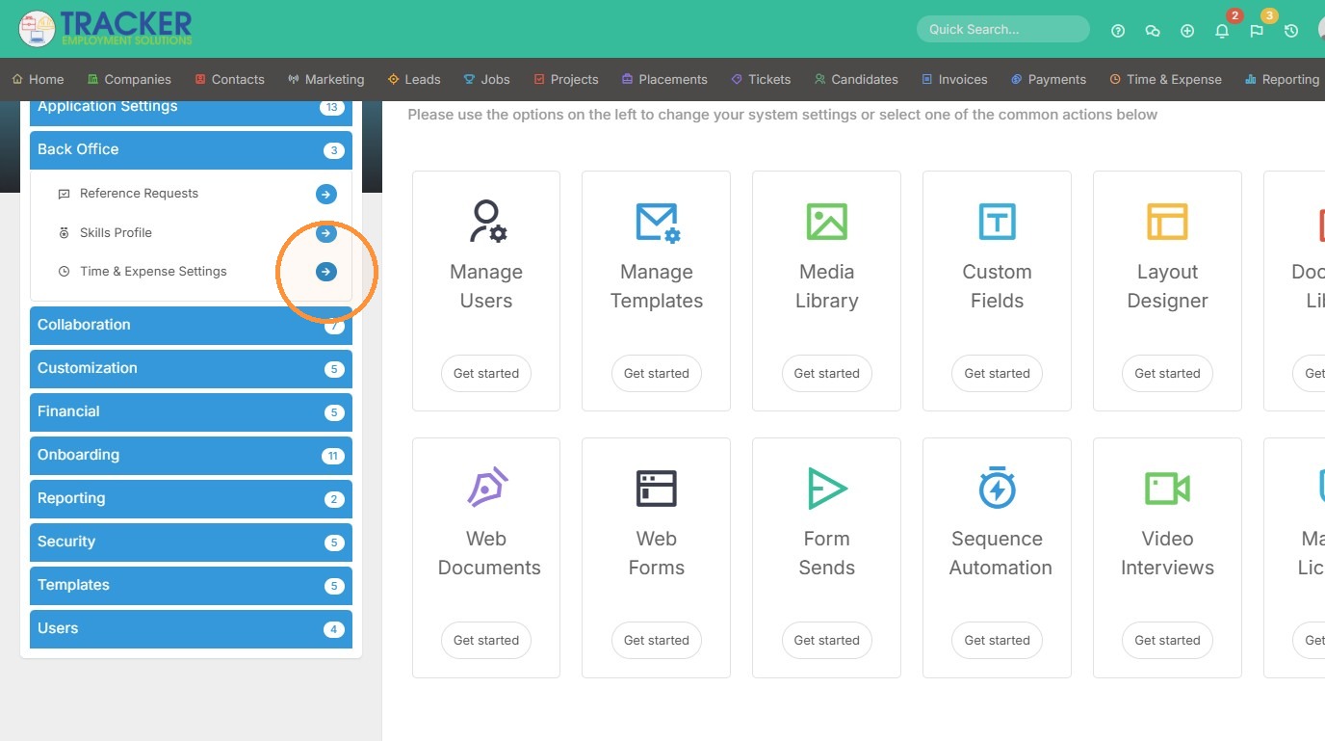Click the Tracker Employment Solutions logo
The width and height of the screenshot is (1325, 741).
(x=105, y=29)
